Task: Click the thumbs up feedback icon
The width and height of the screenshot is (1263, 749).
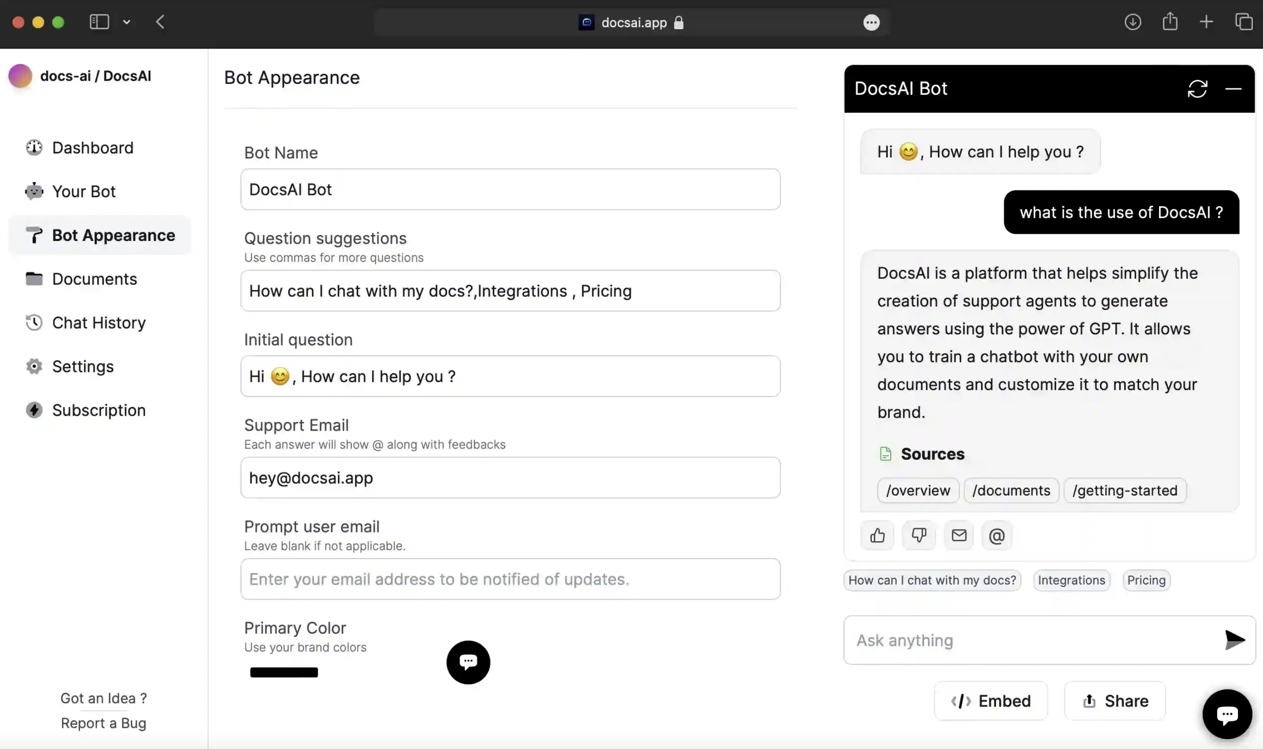Action: [x=877, y=535]
